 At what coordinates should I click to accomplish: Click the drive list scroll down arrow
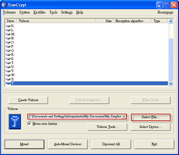(x=171, y=84)
